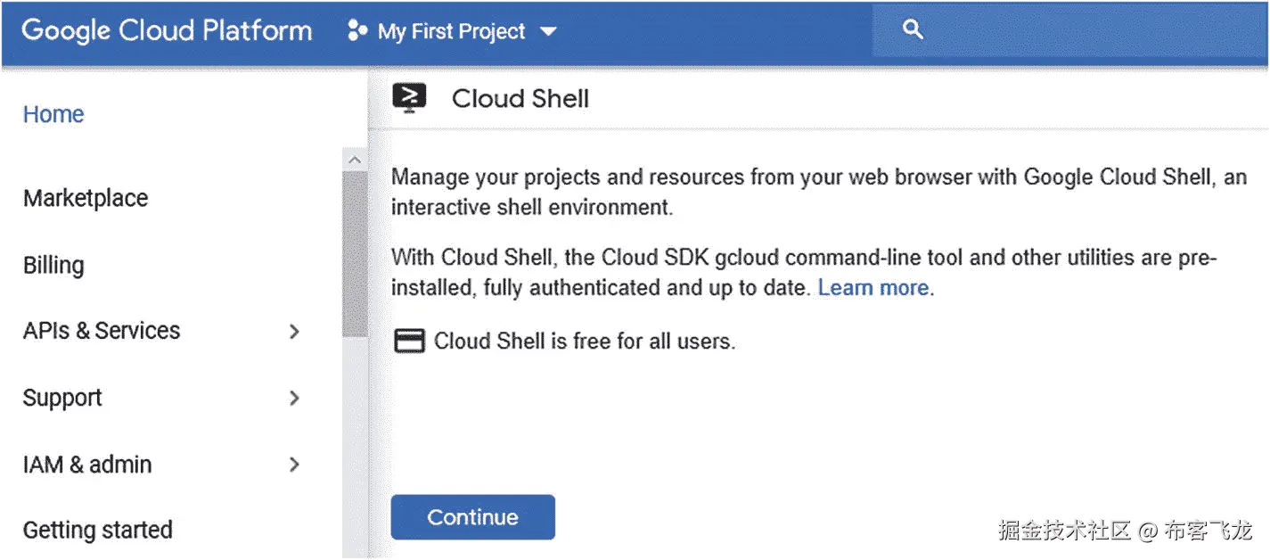This screenshot has width=1270, height=560.
Task: Select the IAM & admin menu label
Action: pos(87,465)
